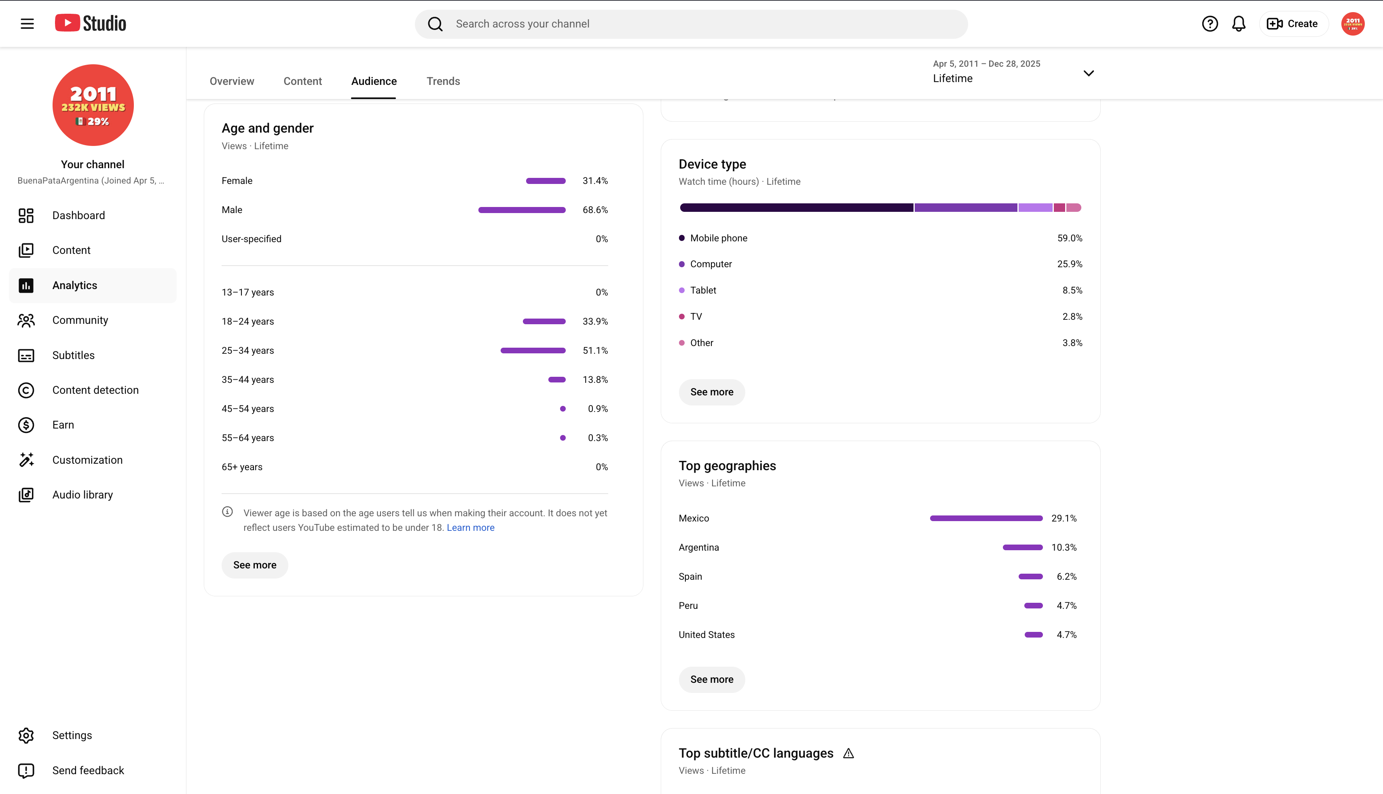
Task: Click warning icon next to subtitle languages
Action: pos(848,753)
